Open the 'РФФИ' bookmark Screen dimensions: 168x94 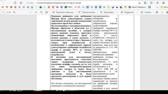(x=69, y=7)
